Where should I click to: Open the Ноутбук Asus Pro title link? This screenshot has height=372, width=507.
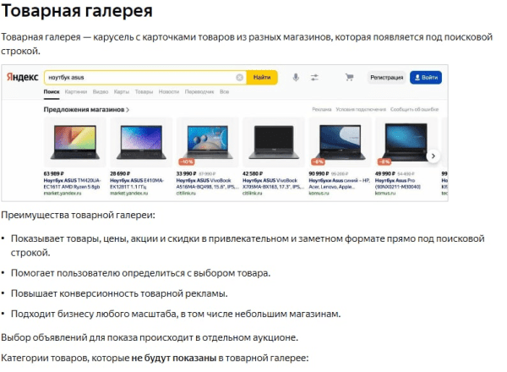[x=398, y=183]
